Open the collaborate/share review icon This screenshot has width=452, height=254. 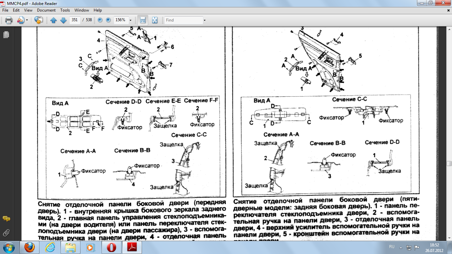[21, 20]
